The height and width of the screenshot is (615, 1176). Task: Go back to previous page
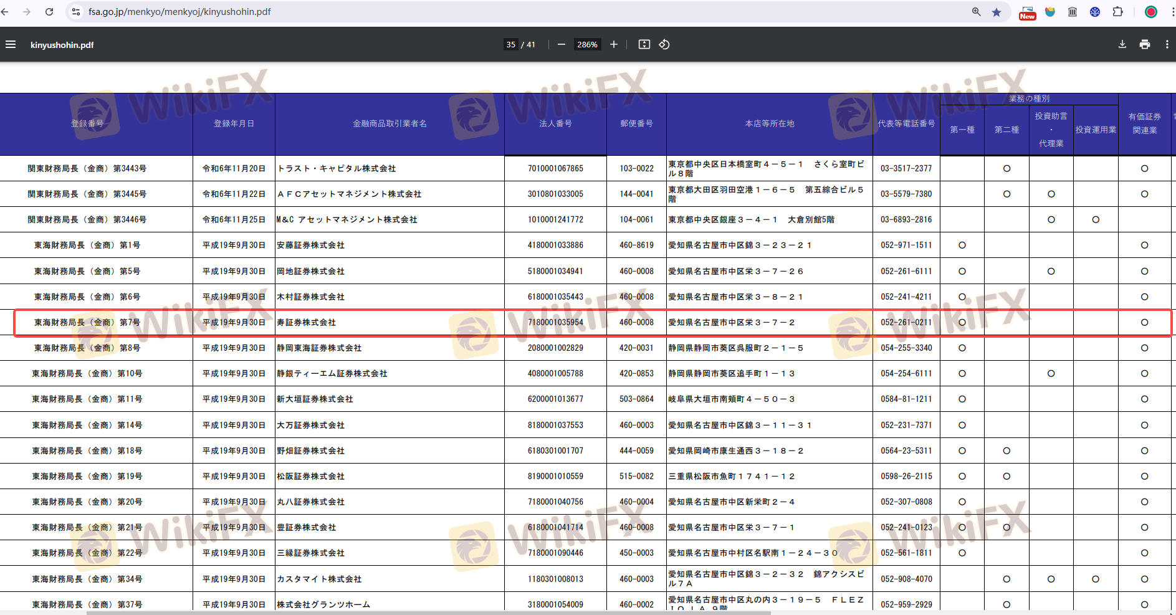[6, 12]
